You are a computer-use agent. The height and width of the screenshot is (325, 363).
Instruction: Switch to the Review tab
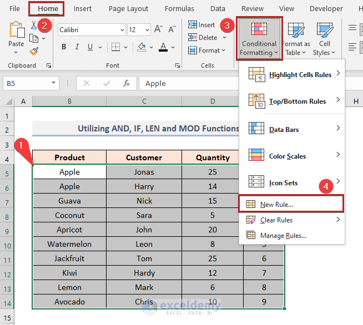(x=253, y=8)
